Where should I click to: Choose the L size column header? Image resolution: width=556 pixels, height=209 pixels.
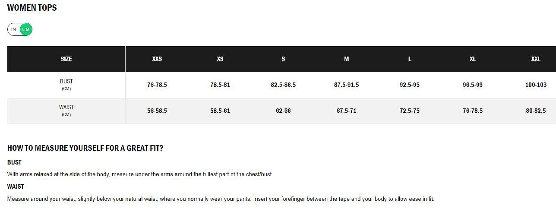pos(410,59)
